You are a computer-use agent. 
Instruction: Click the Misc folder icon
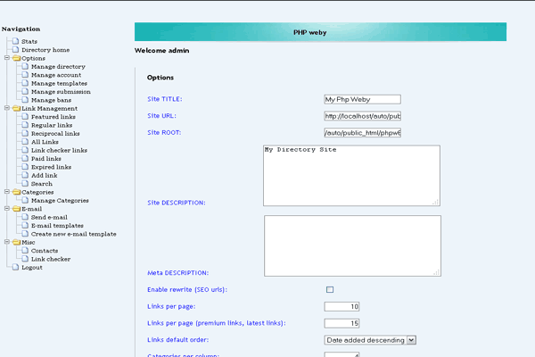pos(15,242)
